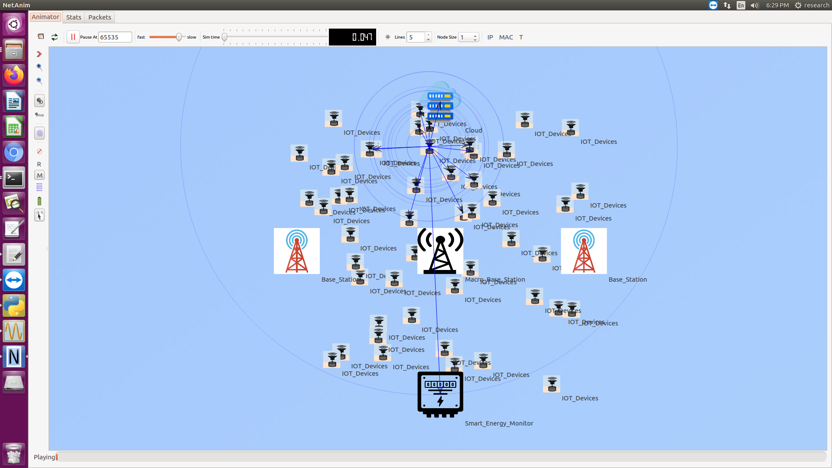Toggle the grid hash icon
The width and height of the screenshot is (832, 468).
click(387, 37)
